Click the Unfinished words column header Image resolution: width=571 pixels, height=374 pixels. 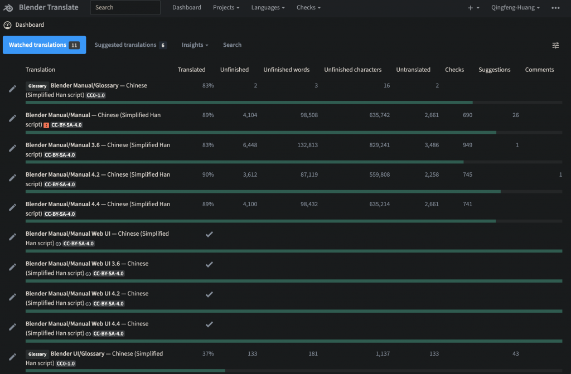point(286,70)
